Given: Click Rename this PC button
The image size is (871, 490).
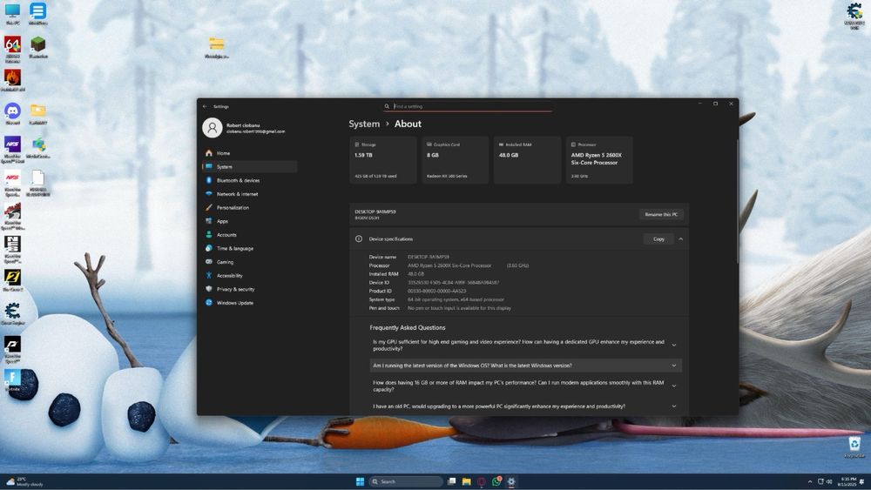Looking at the screenshot, I should [661, 214].
